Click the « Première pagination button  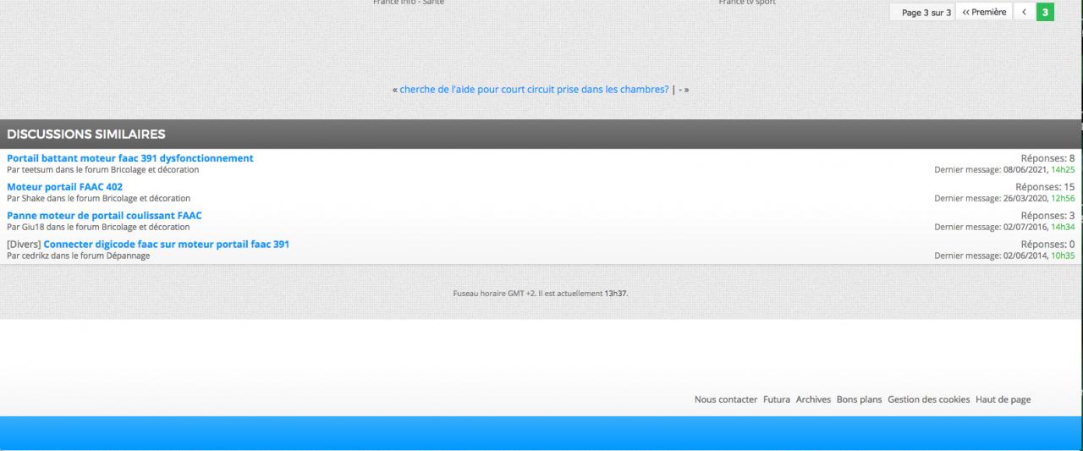(x=984, y=12)
